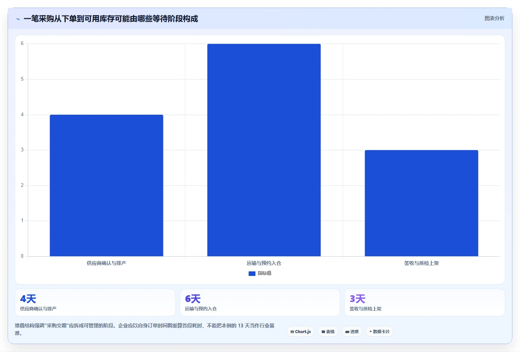
Task: Click the 数据卡片 tag chip
Action: tap(379, 332)
